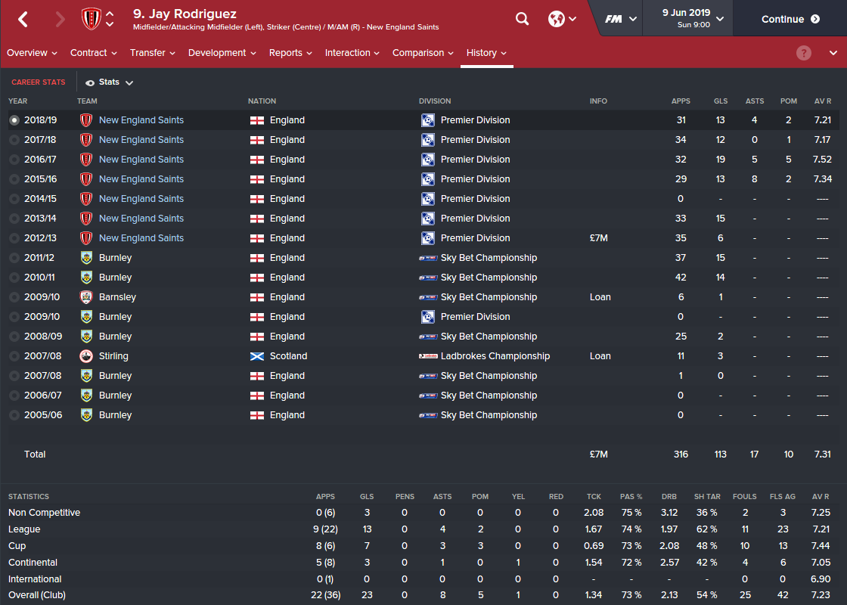Expand the chevron beside the help icon
Screen dimensions: 847x605
(833, 53)
